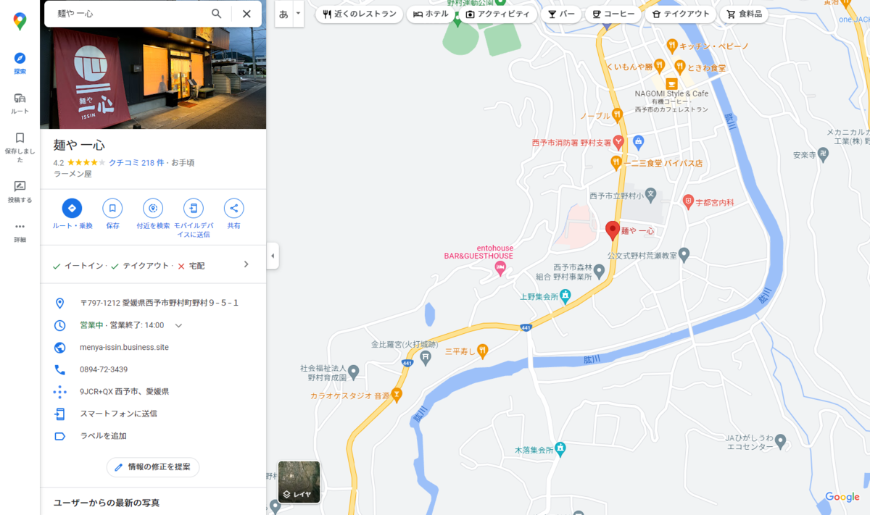
Task: Click the search magnifier icon
Action: pos(217,14)
